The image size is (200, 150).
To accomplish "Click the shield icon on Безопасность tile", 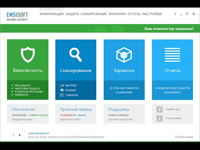I will coord(28,55).
